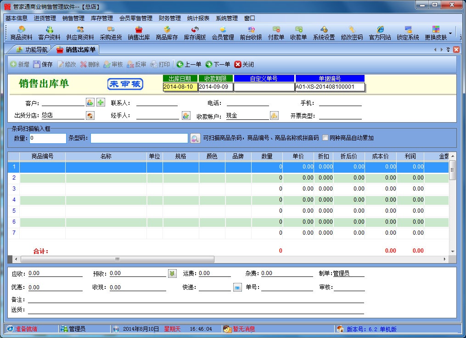Click the vertical scrollbar thumb of the grid
This screenshot has height=338, width=466.
452,170
